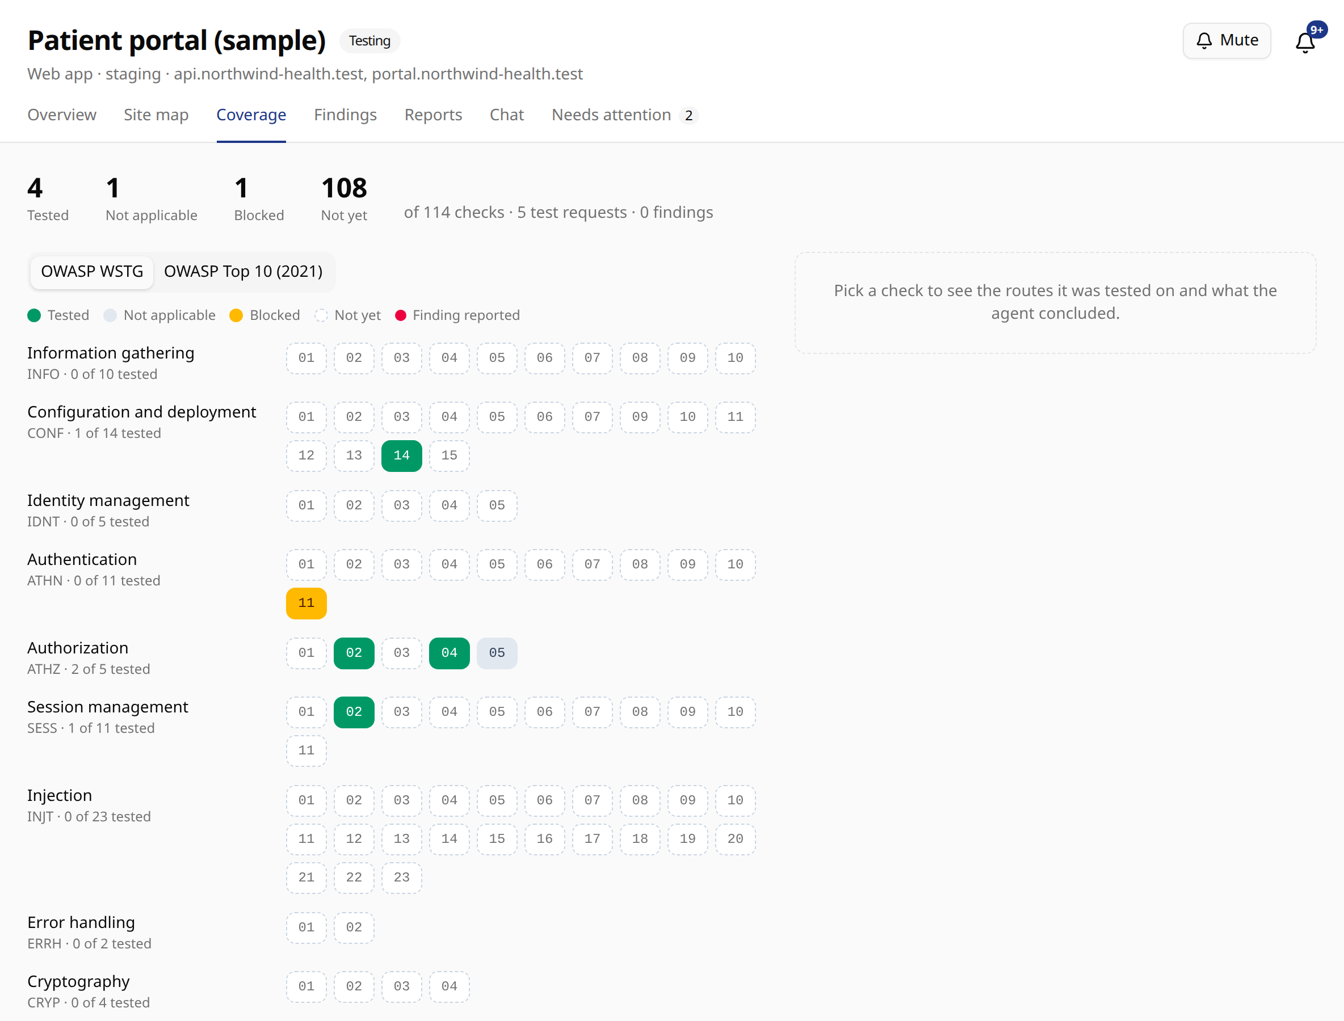View the Needs attention tab
Screen dimensions: 1344x1021
point(624,115)
